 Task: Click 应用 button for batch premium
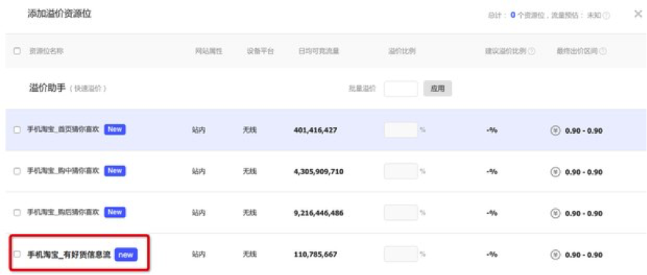point(437,89)
